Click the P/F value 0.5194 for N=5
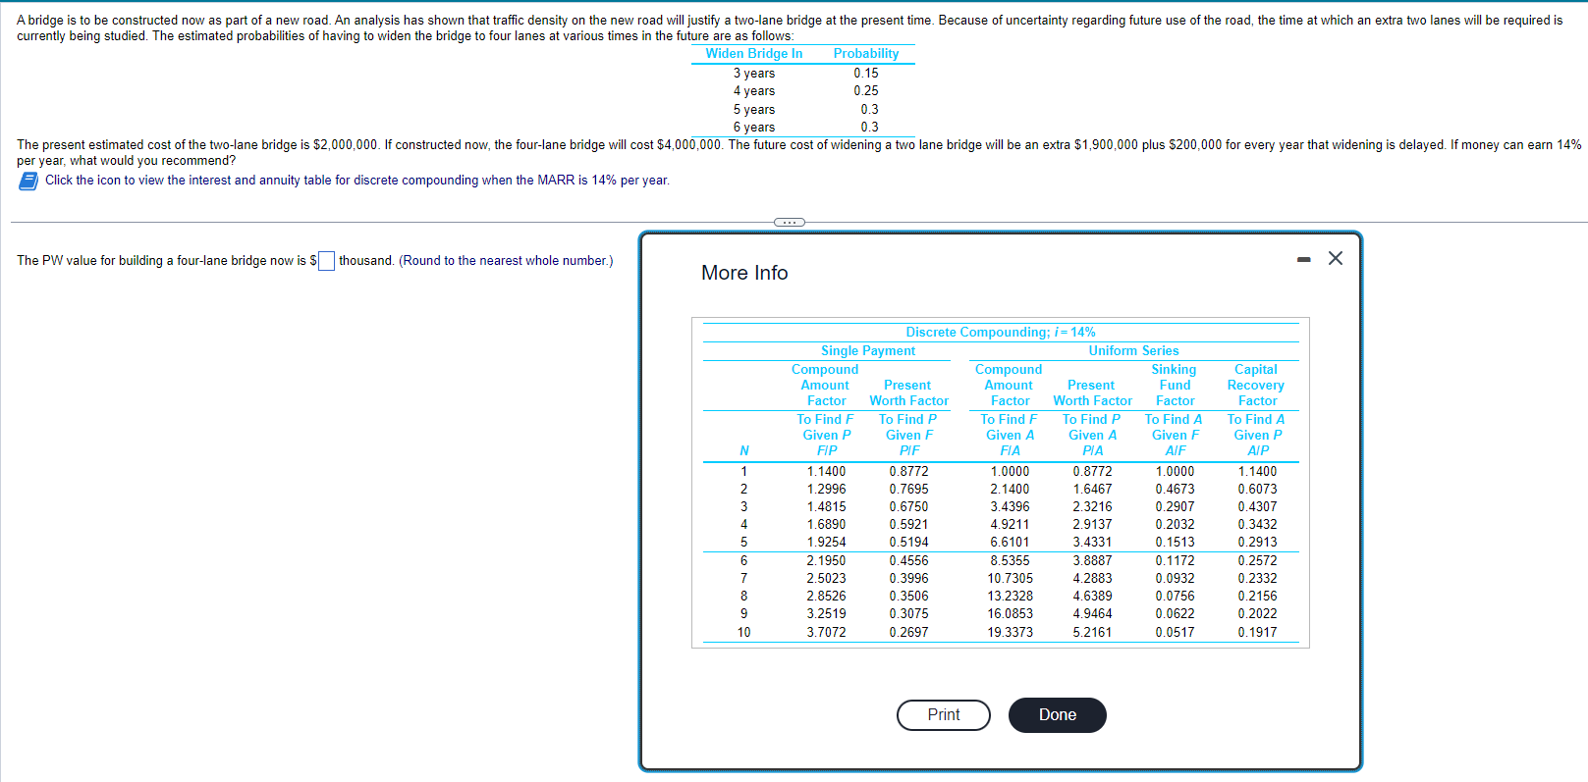The image size is (1588, 782). 908,543
